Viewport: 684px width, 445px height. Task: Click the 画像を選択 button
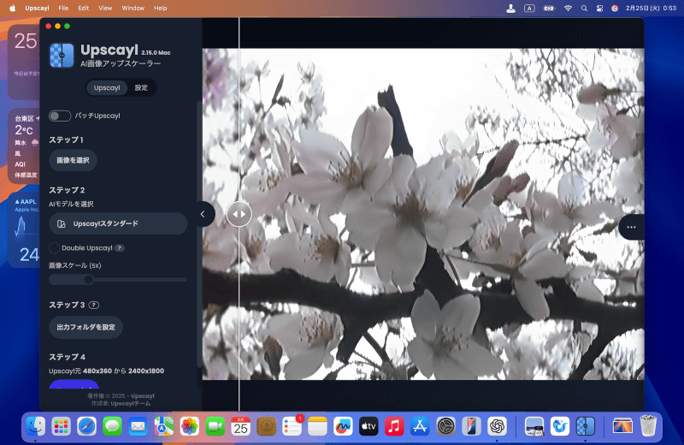point(73,160)
